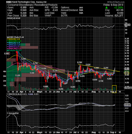This screenshot has width=132, height=134.
Task: Click the Jul label on price chart axis
Action: [75, 92]
